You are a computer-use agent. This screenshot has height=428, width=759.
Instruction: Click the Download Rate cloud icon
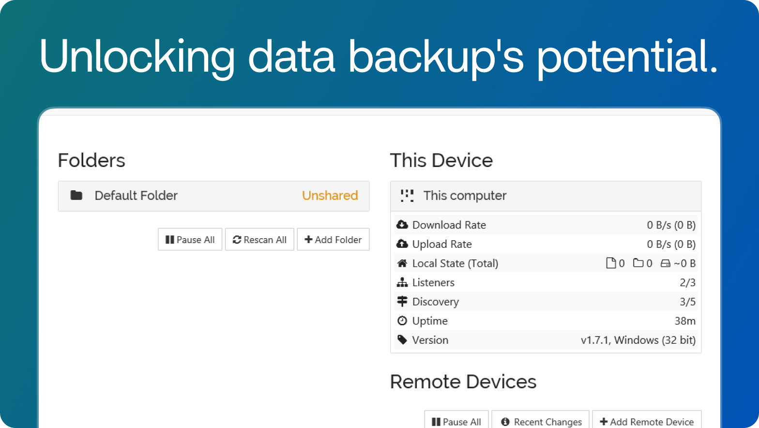402,225
